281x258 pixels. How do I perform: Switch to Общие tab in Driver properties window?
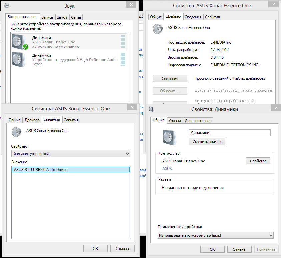click(x=156, y=17)
